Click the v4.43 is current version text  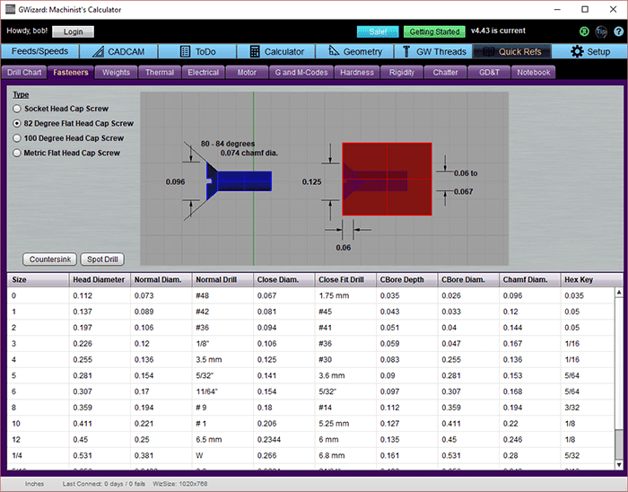498,31
